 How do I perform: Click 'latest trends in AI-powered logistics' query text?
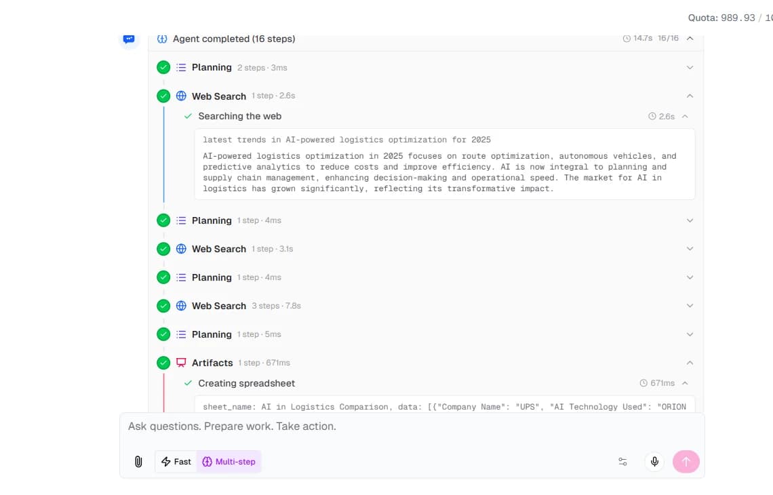(x=346, y=140)
